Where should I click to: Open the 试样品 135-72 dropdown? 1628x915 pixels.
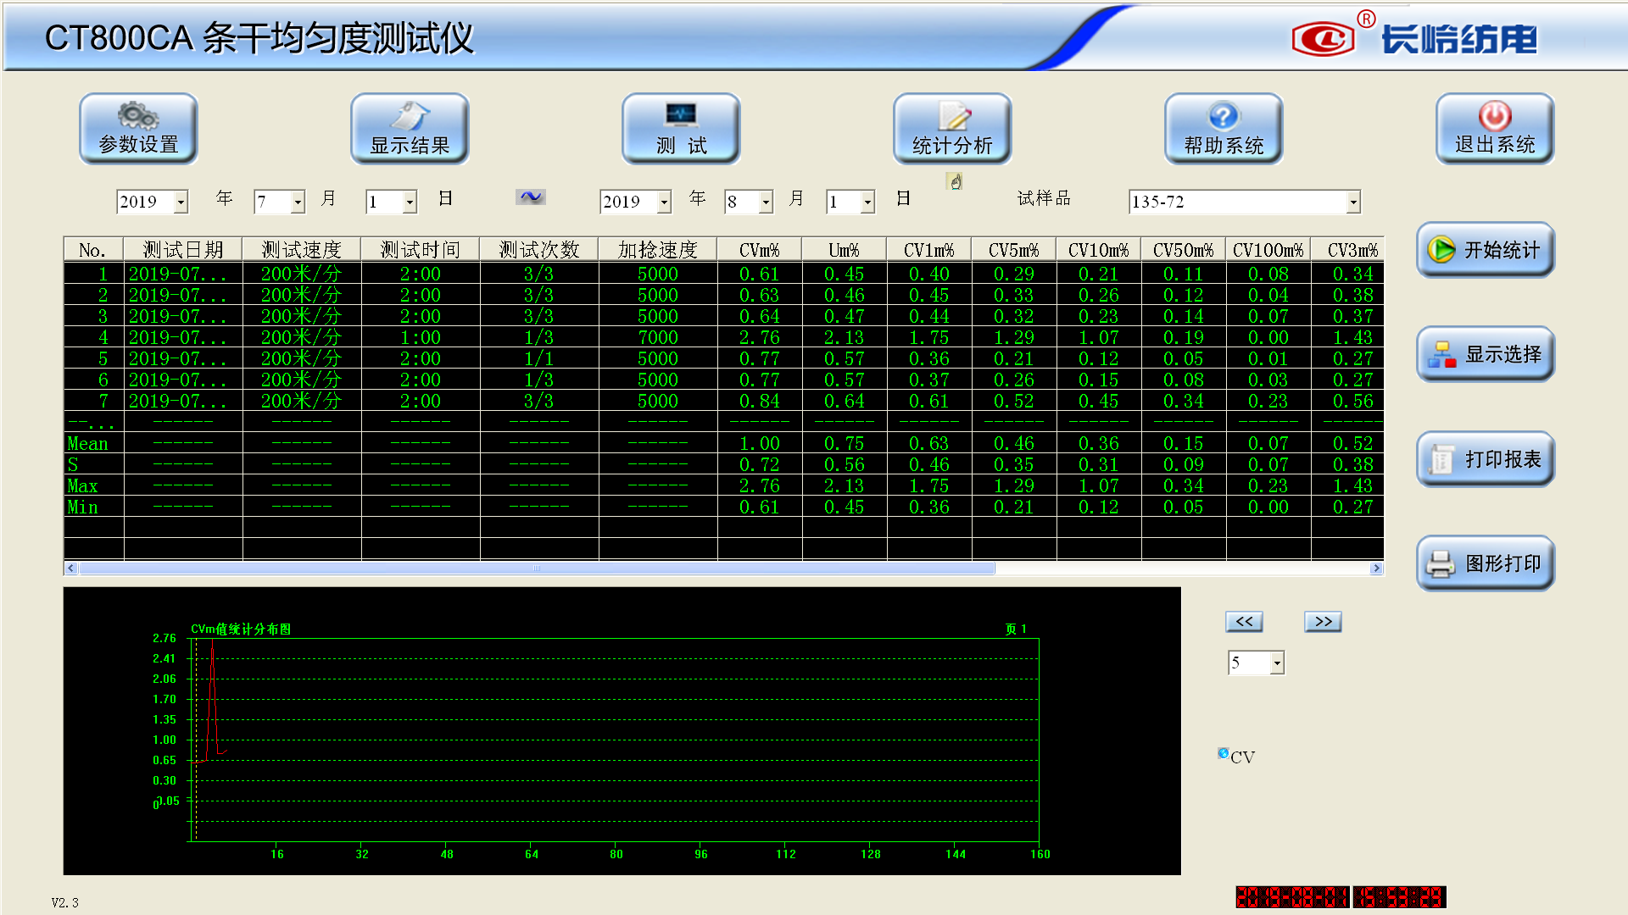coord(1353,202)
